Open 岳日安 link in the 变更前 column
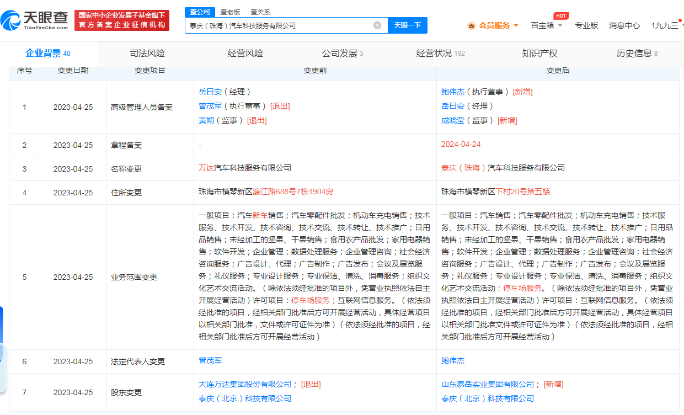Screen dimensions: 684x415 tap(210, 92)
